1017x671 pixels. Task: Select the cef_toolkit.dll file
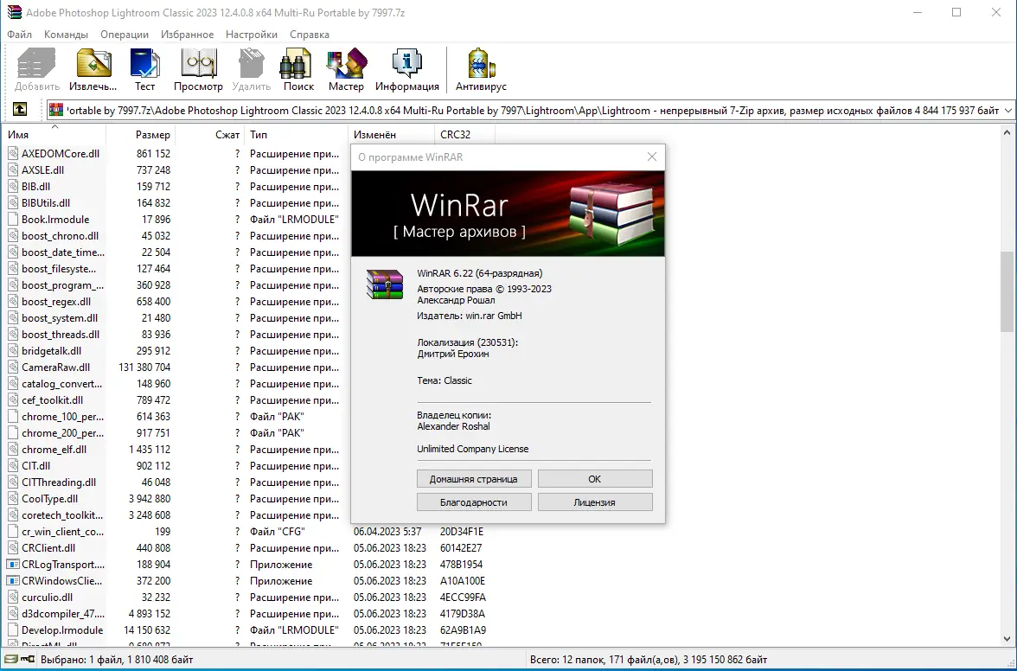tap(52, 400)
